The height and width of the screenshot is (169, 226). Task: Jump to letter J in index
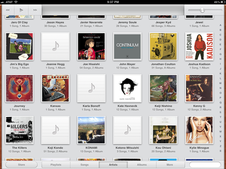click(x=220, y=69)
